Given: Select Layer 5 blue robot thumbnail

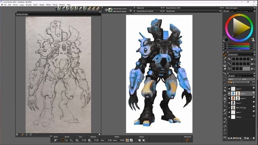Looking at the screenshot, I should coord(233,93).
